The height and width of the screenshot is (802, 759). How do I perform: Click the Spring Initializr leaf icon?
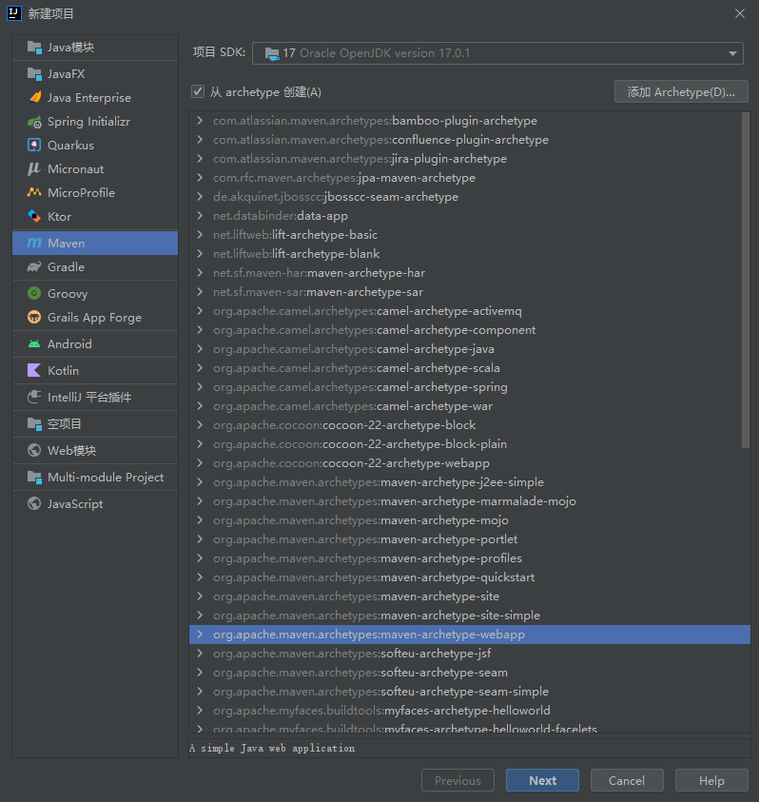[x=34, y=122]
